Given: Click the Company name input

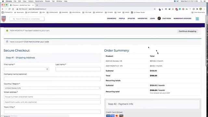Looking at the screenshot, I should tap(52, 79).
